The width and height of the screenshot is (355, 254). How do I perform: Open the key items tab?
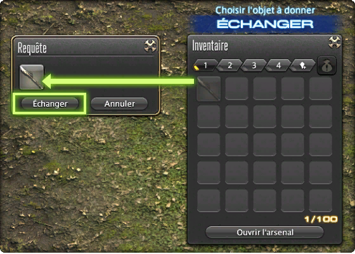point(303,65)
